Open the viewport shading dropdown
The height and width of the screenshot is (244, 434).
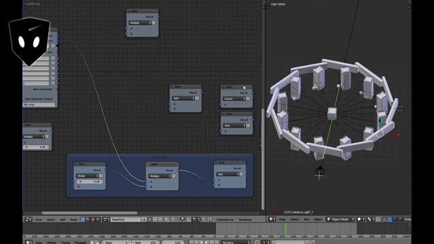click(x=361, y=219)
